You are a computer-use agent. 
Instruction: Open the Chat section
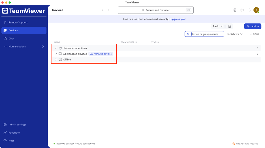24,38
